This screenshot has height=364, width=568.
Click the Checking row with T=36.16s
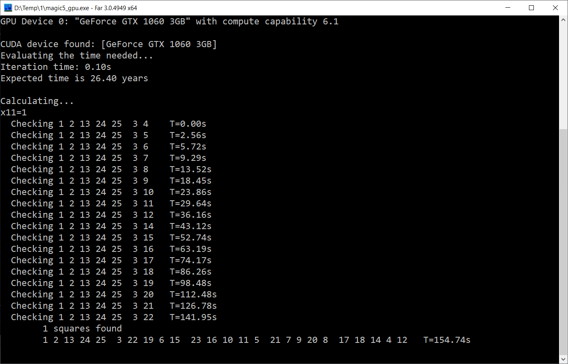point(111,215)
